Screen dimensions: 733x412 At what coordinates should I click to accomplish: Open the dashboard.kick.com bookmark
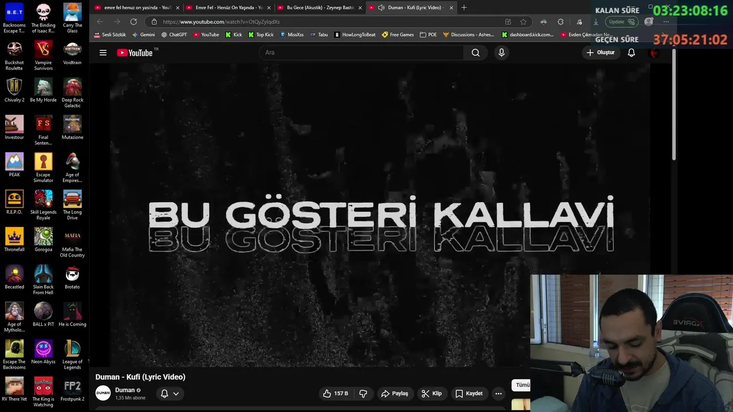[527, 34]
